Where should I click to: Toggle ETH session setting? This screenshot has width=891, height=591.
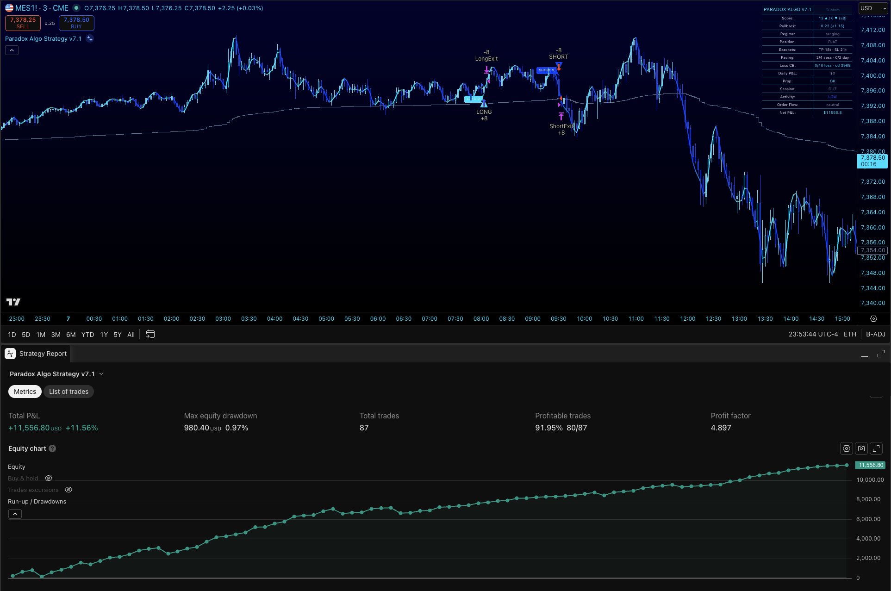pos(850,334)
